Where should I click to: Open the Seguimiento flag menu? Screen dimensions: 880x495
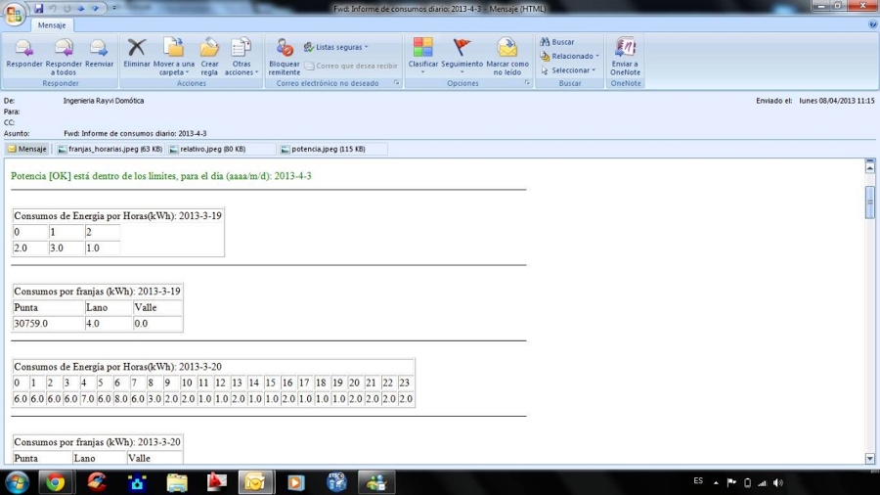click(462, 54)
